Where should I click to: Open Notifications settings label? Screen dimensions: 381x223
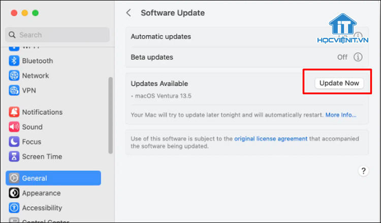[x=42, y=112]
